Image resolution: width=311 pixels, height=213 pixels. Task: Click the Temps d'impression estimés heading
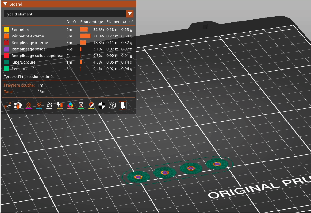(29, 77)
